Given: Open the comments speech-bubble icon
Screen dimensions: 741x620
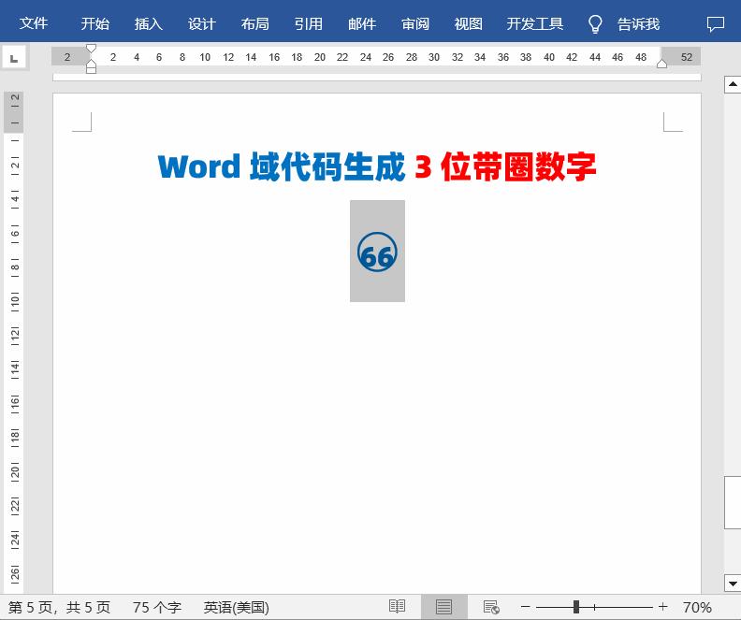Looking at the screenshot, I should (x=716, y=23).
